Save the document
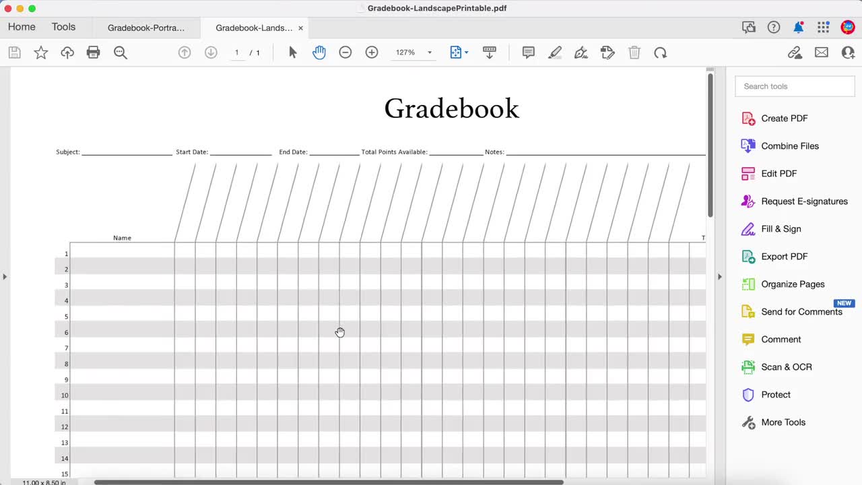Image resolution: width=862 pixels, height=485 pixels. pyautogui.click(x=14, y=52)
